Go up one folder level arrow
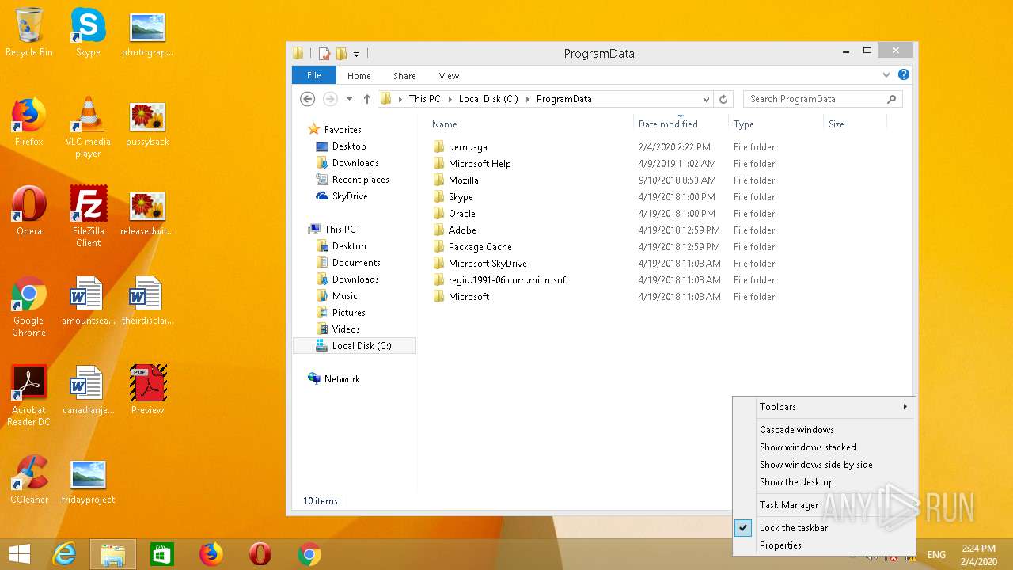1013x570 pixels. tap(367, 99)
